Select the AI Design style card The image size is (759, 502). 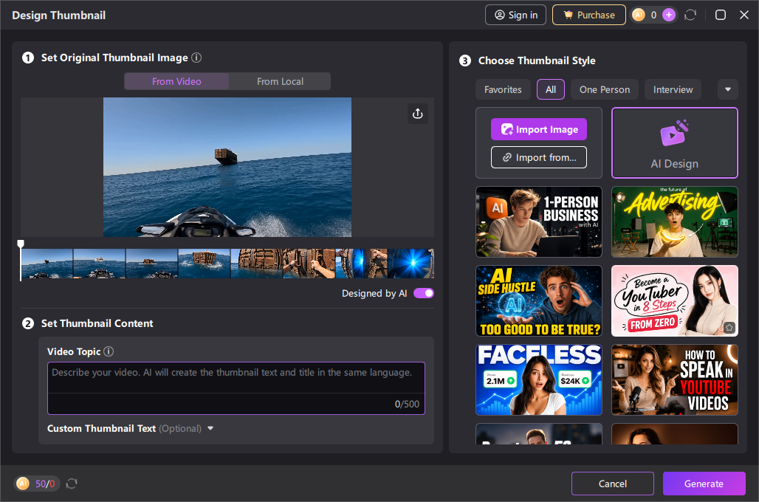(x=675, y=142)
